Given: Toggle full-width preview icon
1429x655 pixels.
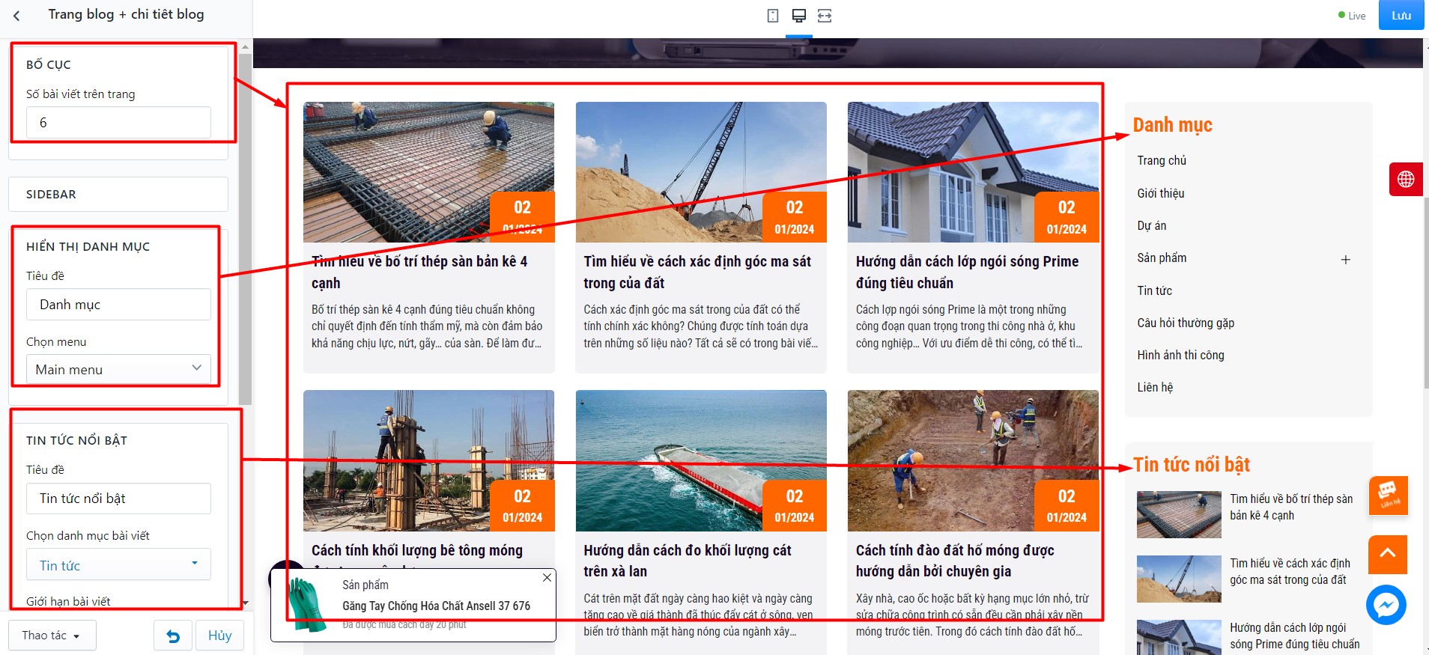Looking at the screenshot, I should (x=825, y=16).
